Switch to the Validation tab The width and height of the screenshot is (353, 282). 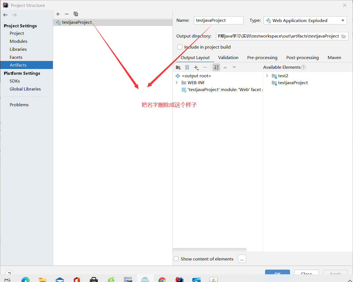228,58
